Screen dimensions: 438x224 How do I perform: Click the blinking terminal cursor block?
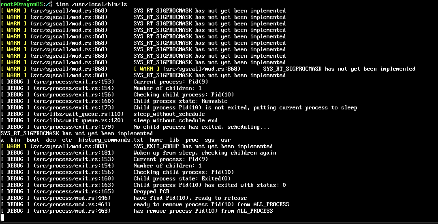2,218
